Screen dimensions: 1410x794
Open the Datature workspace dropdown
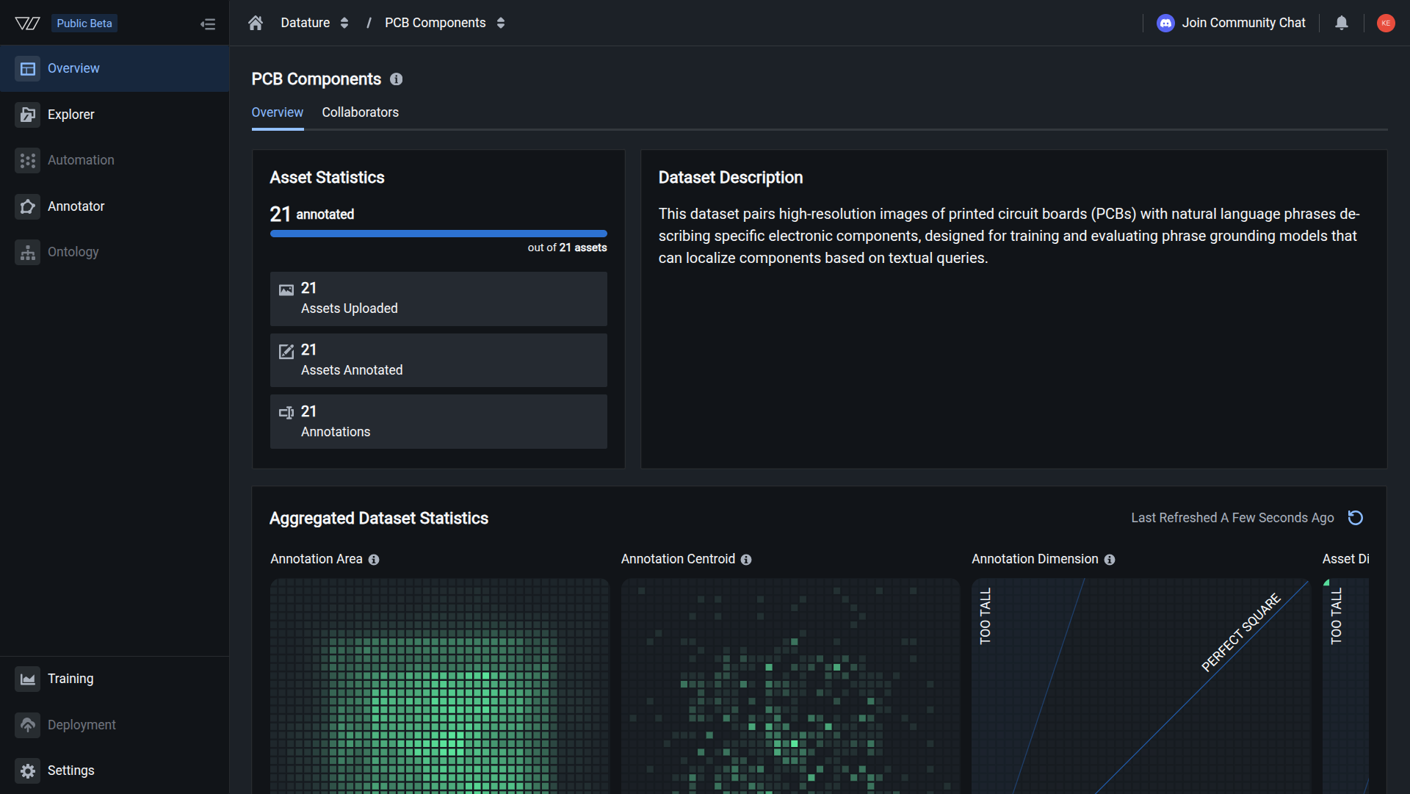pos(314,23)
